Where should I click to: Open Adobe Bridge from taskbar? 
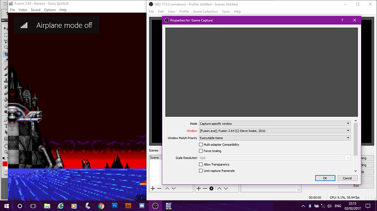pos(128,206)
